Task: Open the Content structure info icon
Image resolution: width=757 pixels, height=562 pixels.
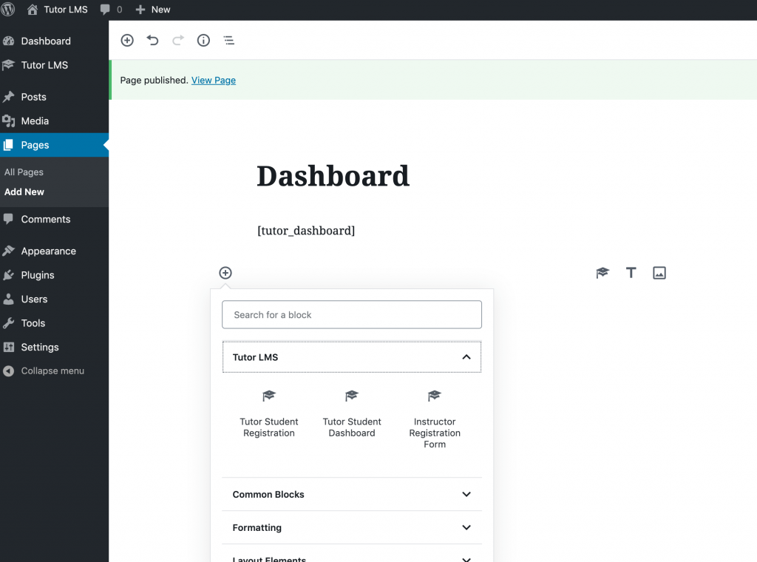Action: click(203, 41)
